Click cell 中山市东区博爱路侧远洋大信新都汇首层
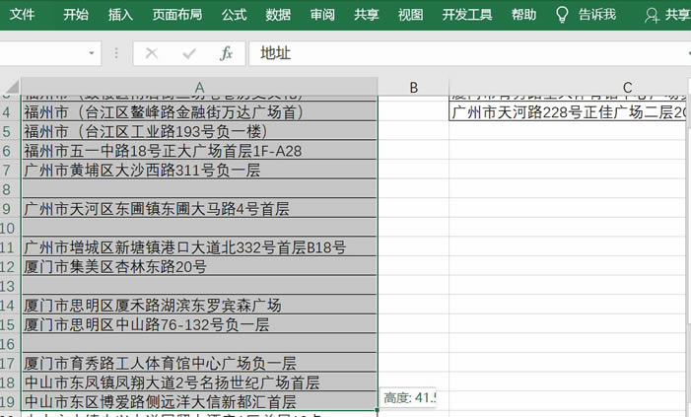 click(x=199, y=401)
